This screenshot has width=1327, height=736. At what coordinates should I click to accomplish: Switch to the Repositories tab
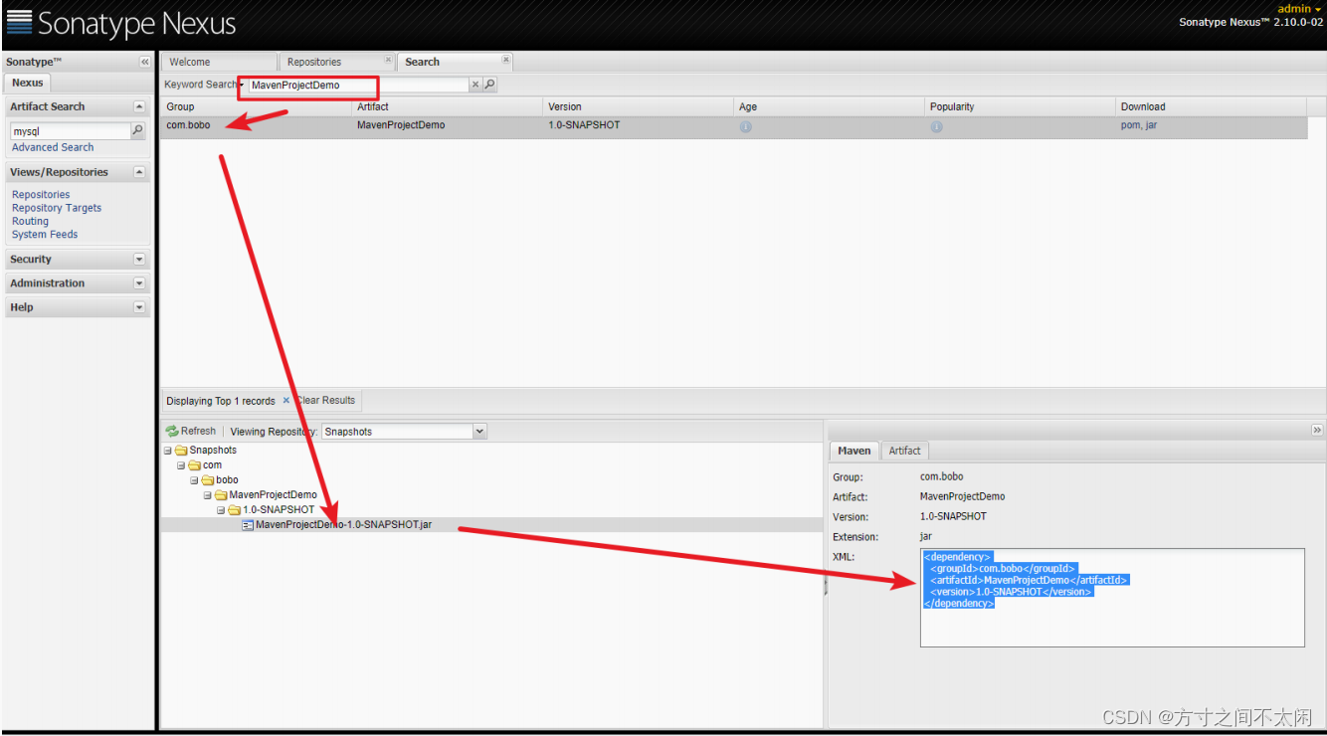335,62
